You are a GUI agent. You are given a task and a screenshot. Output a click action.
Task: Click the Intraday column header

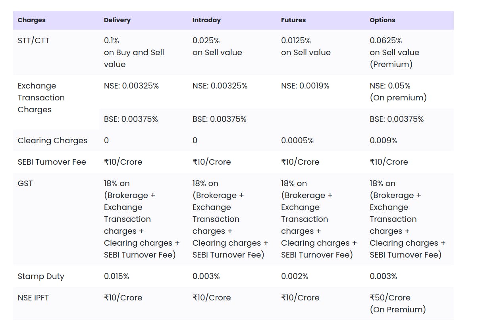pos(206,20)
